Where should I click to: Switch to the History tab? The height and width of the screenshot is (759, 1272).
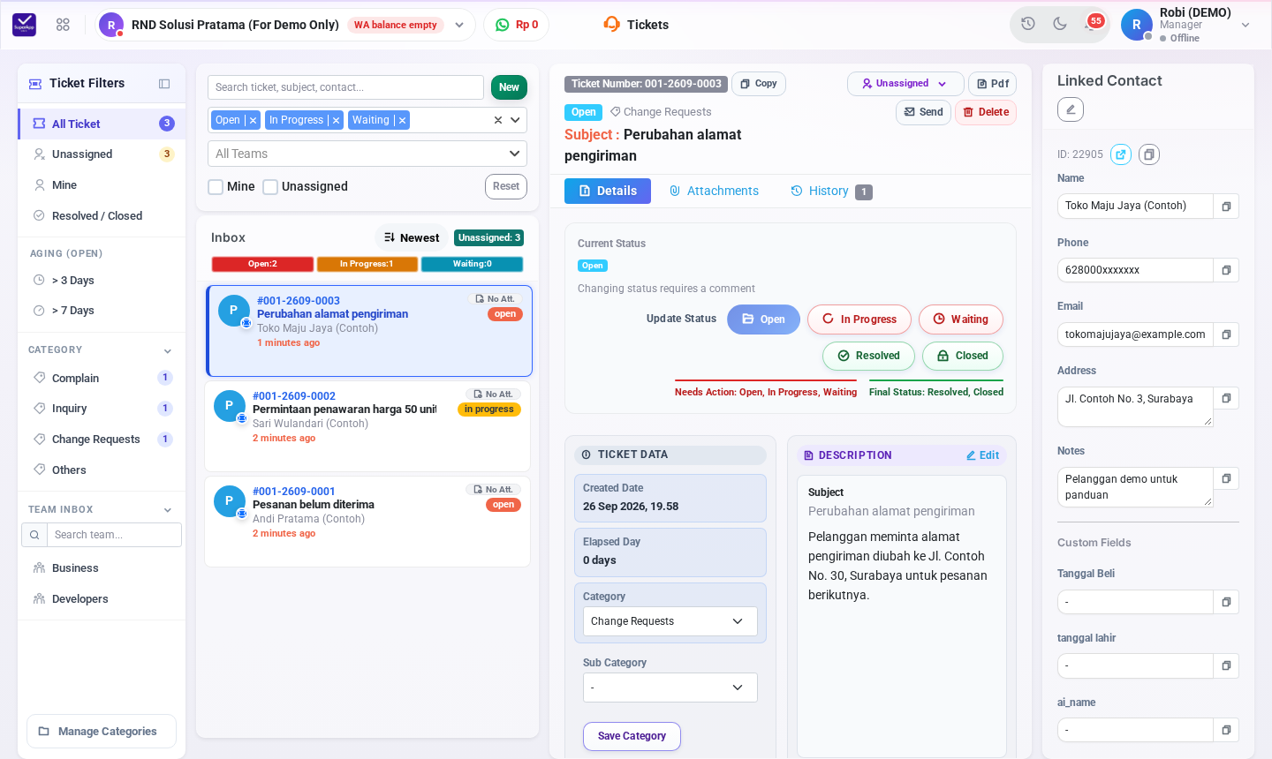(x=830, y=192)
